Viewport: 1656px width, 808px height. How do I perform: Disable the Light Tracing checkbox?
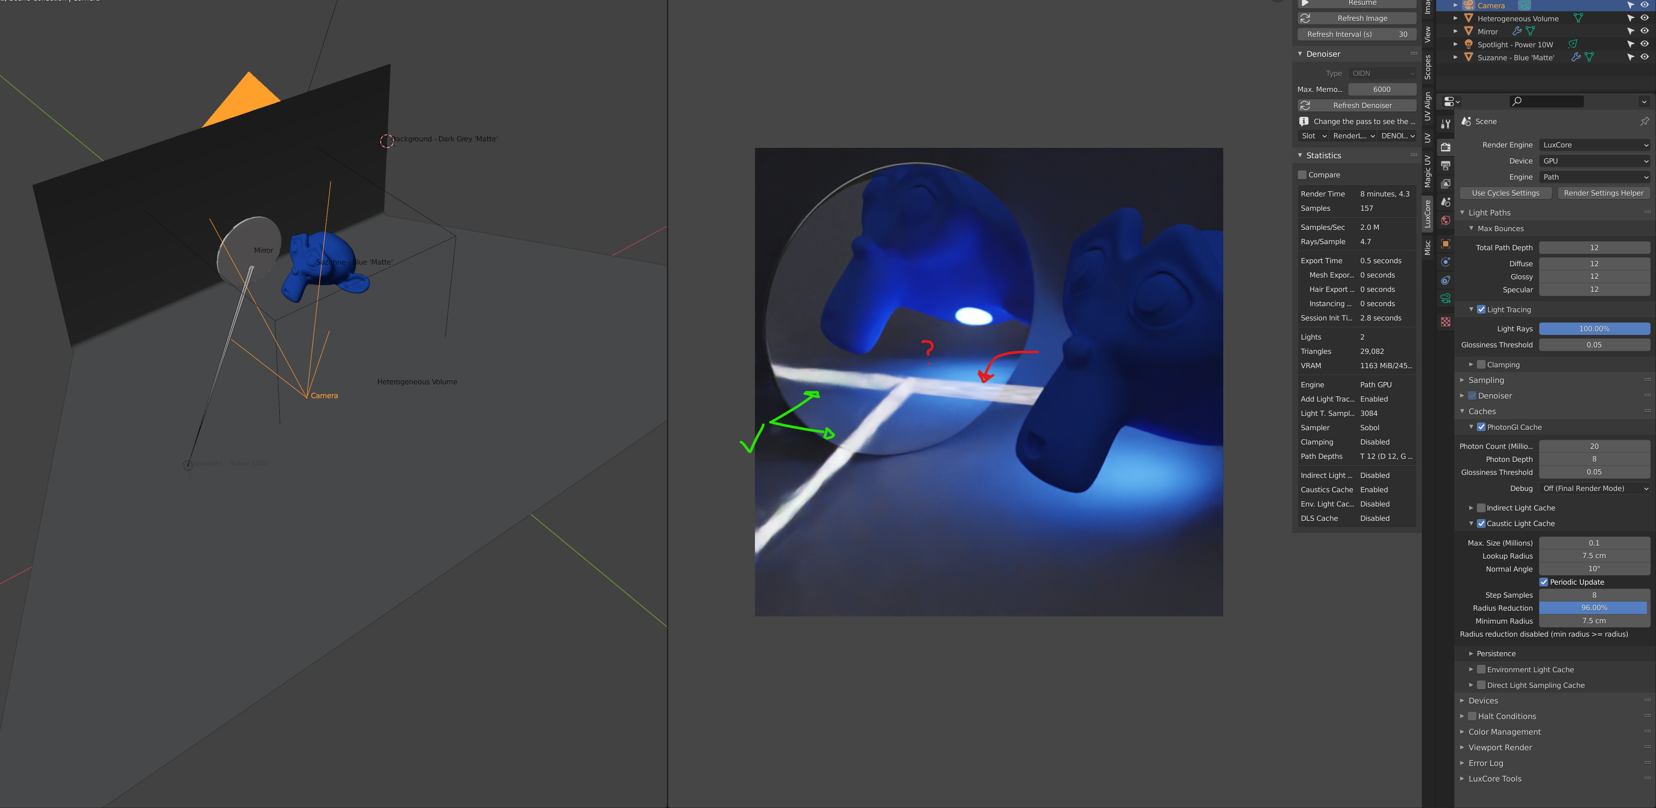coord(1480,309)
